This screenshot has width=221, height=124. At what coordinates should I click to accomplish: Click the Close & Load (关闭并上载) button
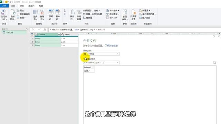click(4, 15)
